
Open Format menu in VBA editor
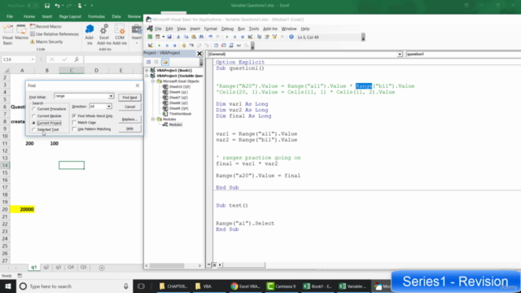[210, 29]
